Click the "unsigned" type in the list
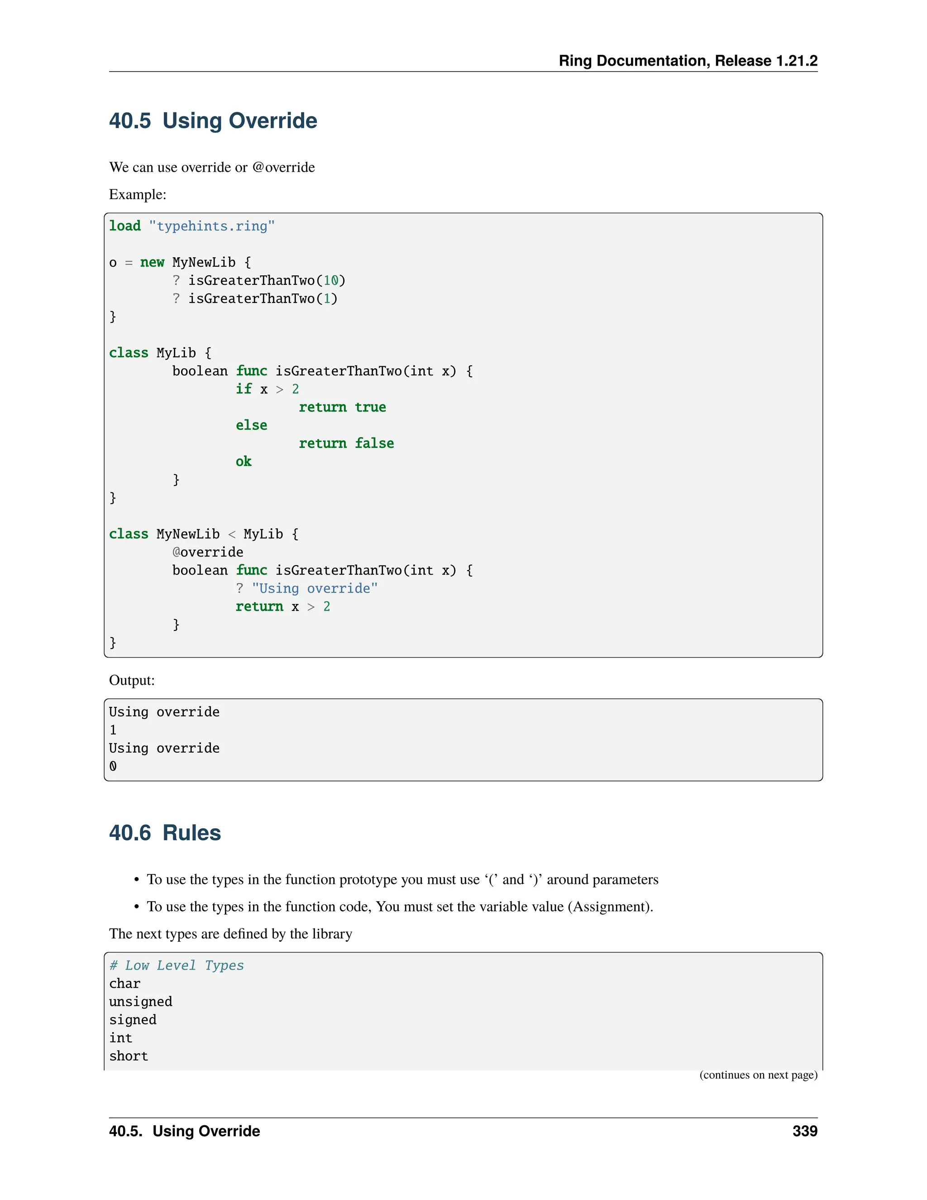 point(141,1002)
